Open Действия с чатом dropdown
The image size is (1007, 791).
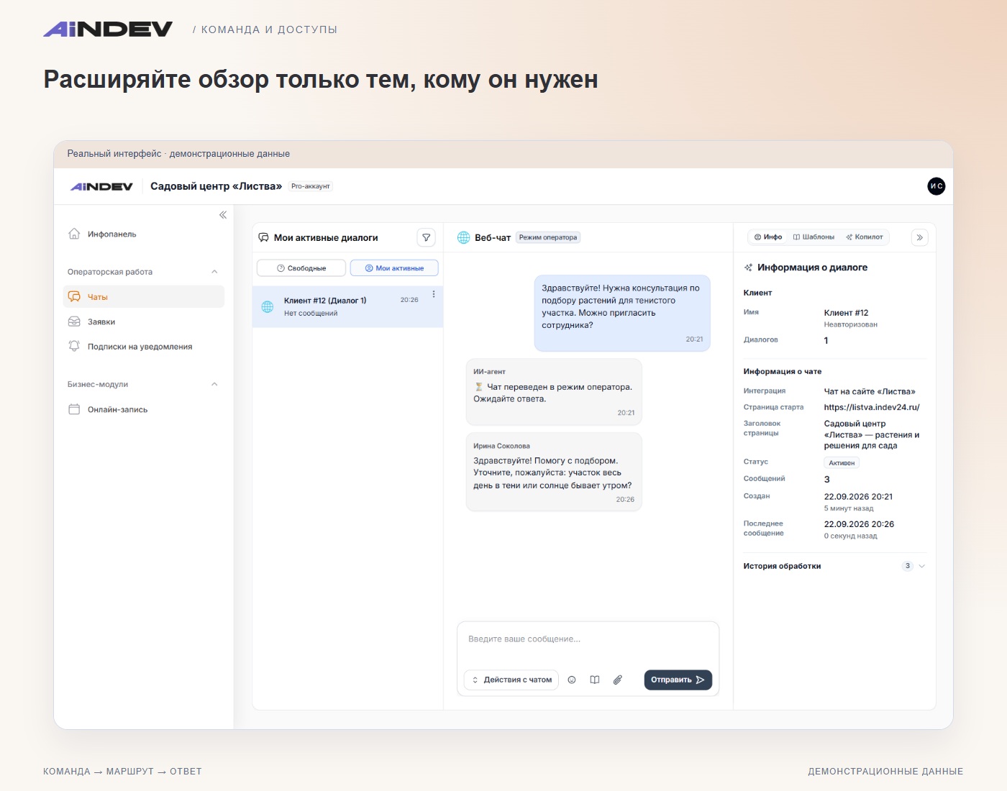511,680
